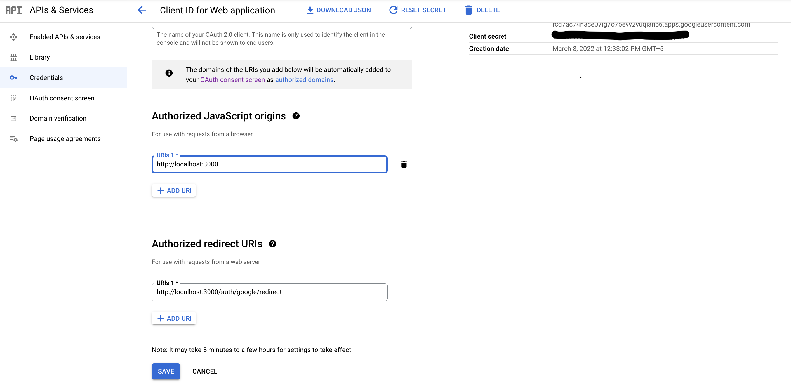Image resolution: width=791 pixels, height=387 pixels.
Task: Click the back arrow next to Client ID
Action: 142,10
